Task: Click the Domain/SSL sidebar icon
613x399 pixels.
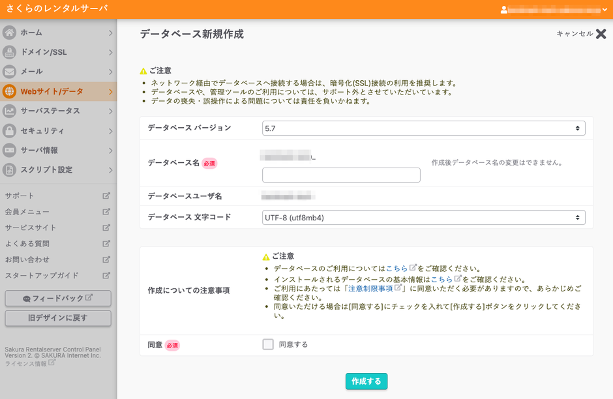Action: click(x=9, y=52)
